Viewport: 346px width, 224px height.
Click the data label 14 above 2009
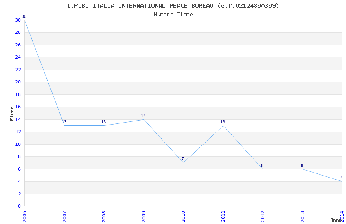(x=143, y=116)
